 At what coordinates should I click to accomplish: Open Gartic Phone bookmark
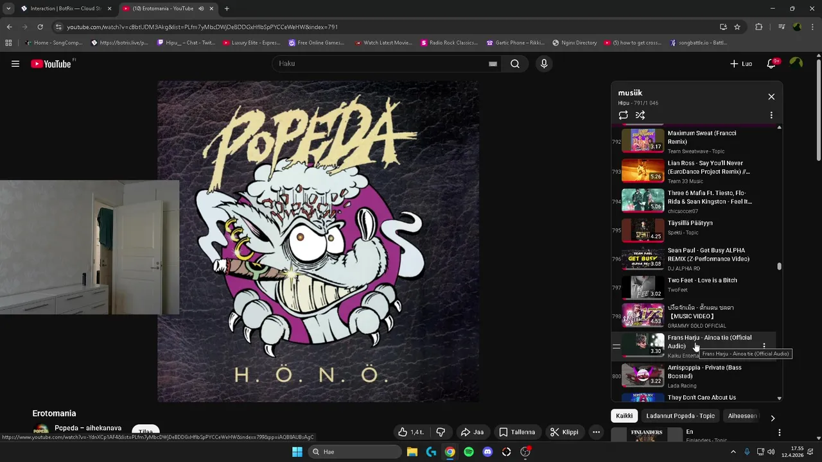tap(516, 43)
